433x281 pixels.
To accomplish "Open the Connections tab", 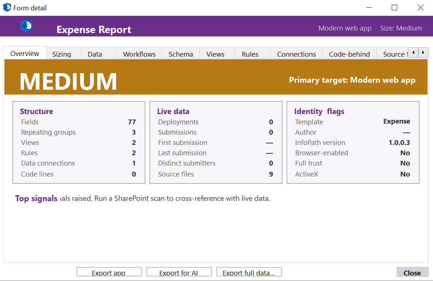I will (296, 54).
